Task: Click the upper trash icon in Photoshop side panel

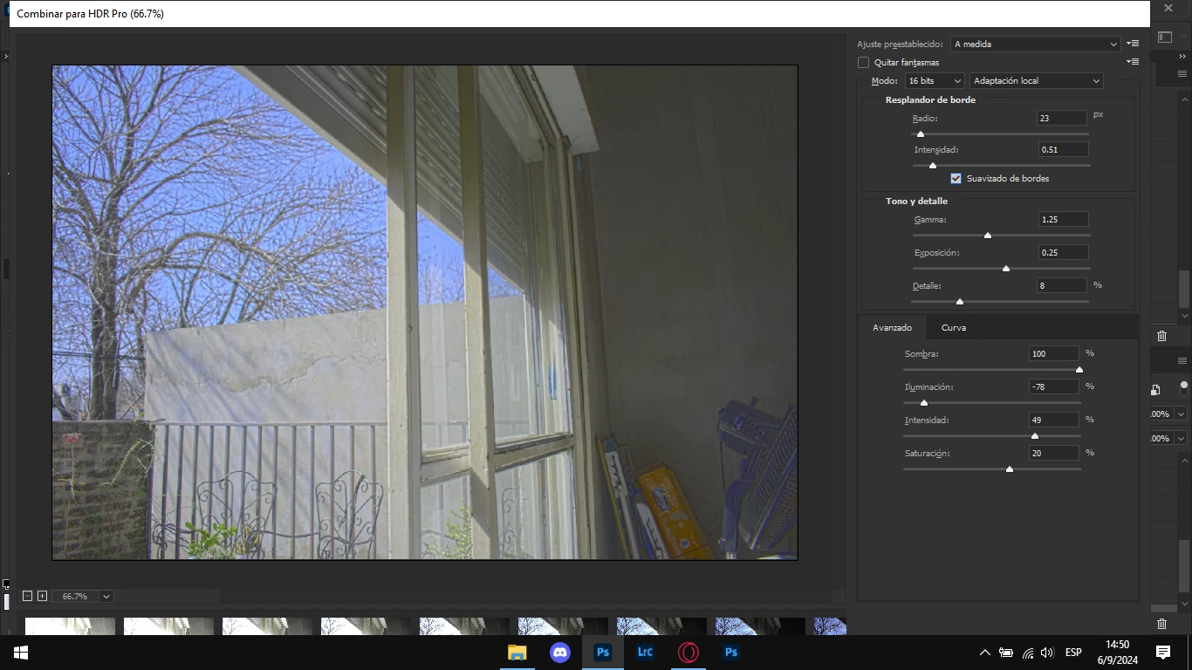Action: coord(1161,336)
